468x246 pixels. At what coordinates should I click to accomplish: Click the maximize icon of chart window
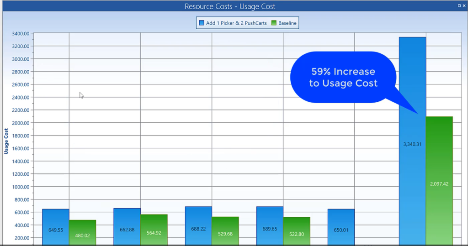459,5
